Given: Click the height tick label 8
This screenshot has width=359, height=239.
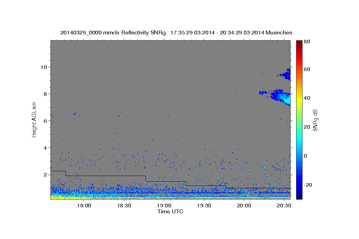Looking at the screenshot, I should [45, 94].
